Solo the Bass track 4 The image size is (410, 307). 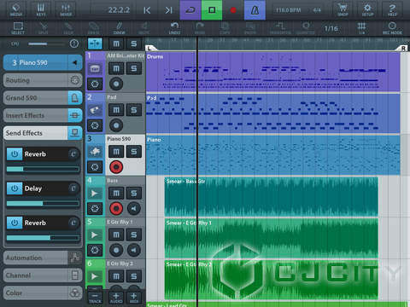[x=134, y=194]
